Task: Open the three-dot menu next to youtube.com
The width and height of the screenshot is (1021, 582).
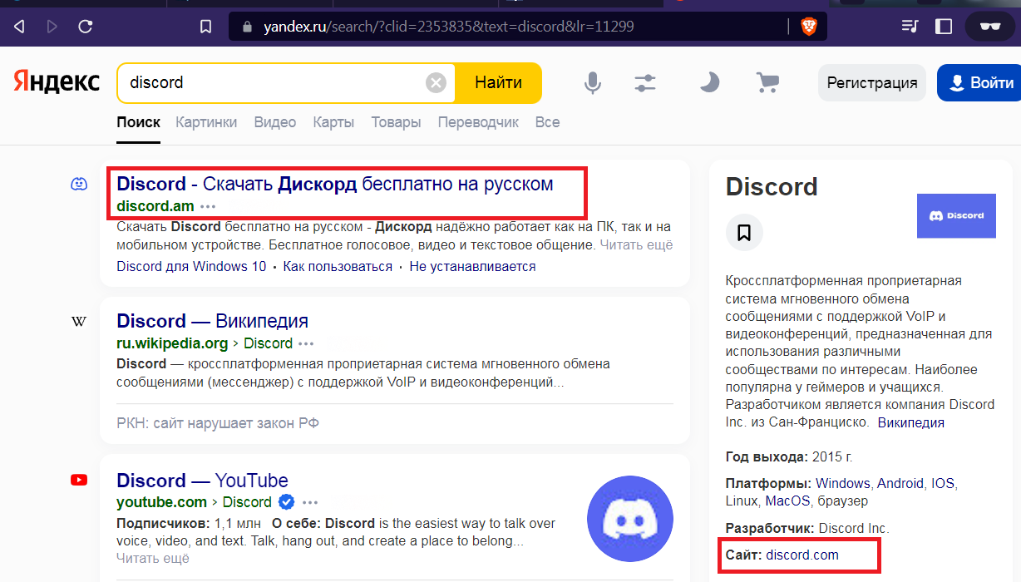Action: 310,502
